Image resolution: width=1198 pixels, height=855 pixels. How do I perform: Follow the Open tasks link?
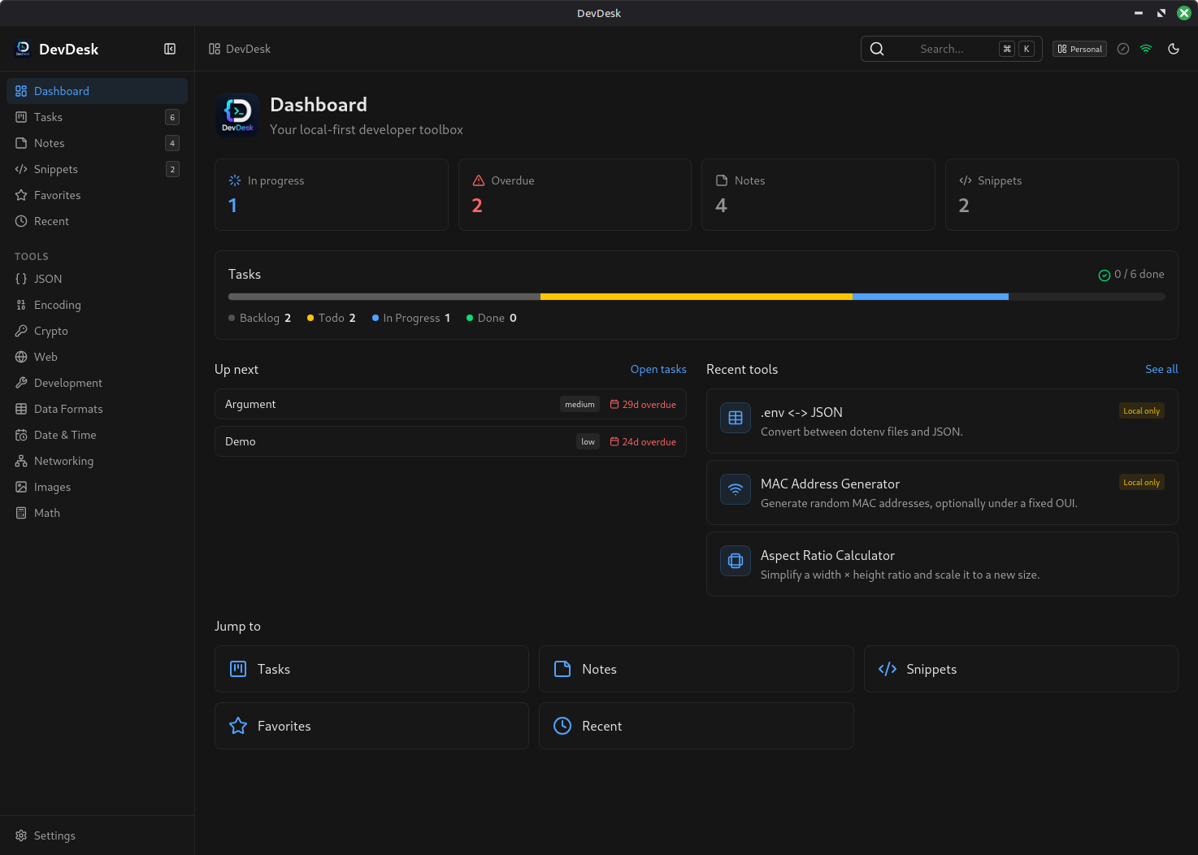click(x=658, y=369)
